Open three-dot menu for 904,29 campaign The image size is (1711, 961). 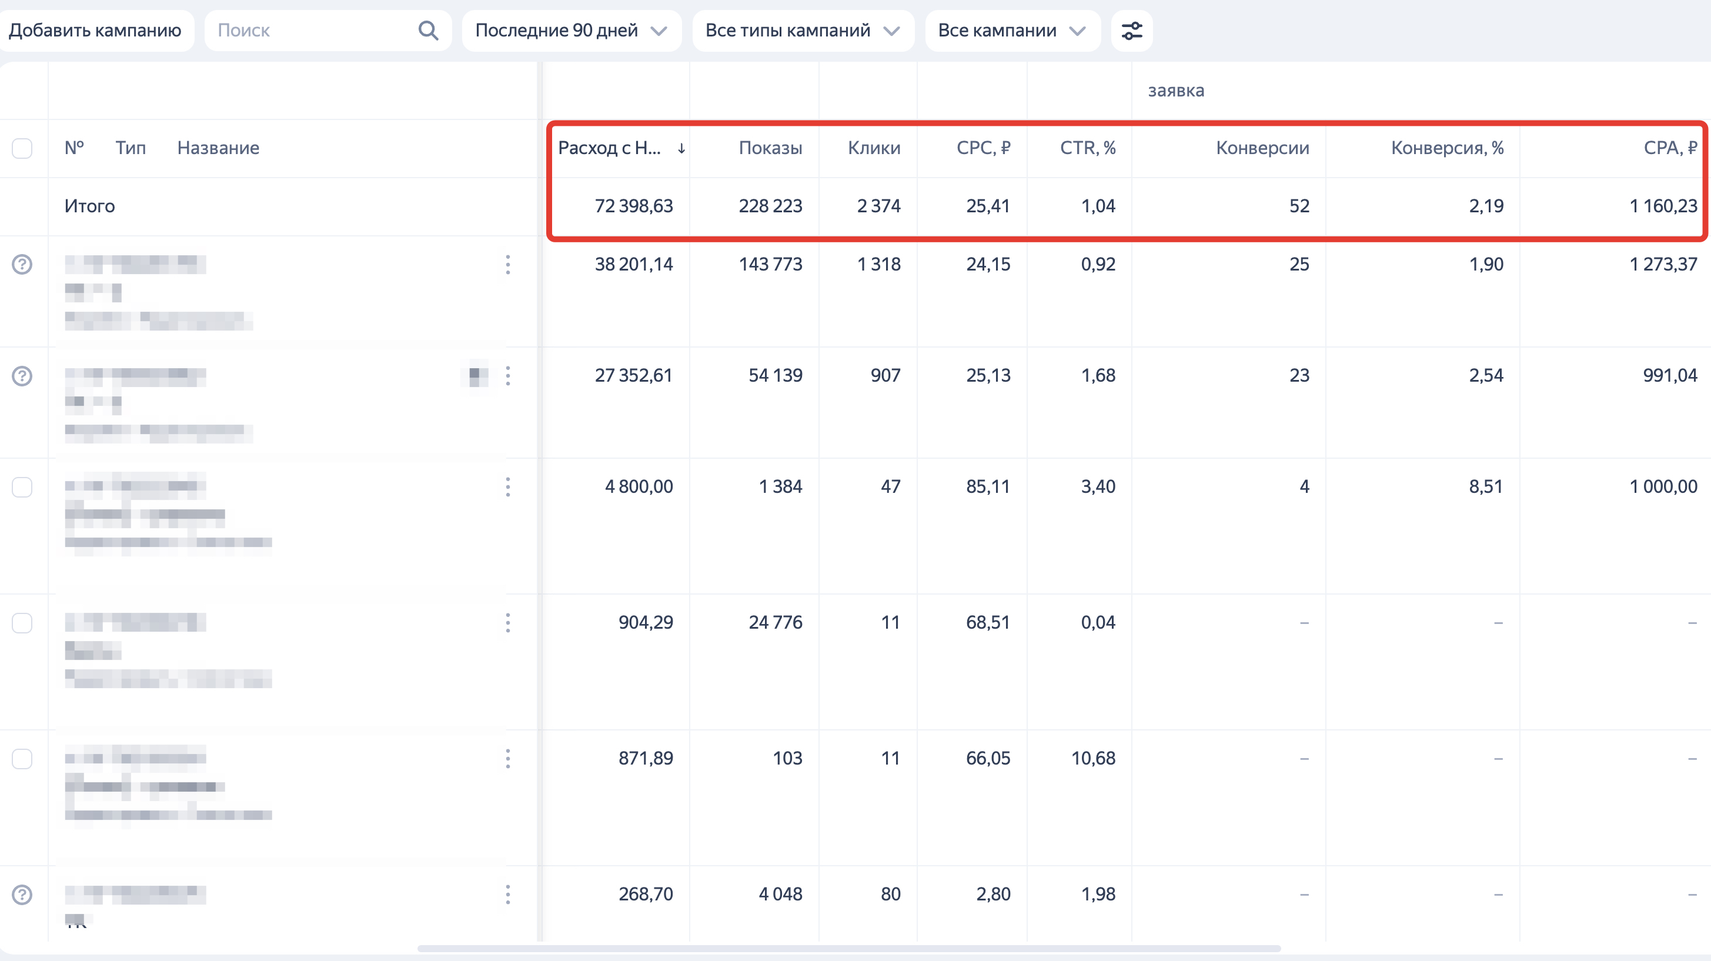coord(507,623)
